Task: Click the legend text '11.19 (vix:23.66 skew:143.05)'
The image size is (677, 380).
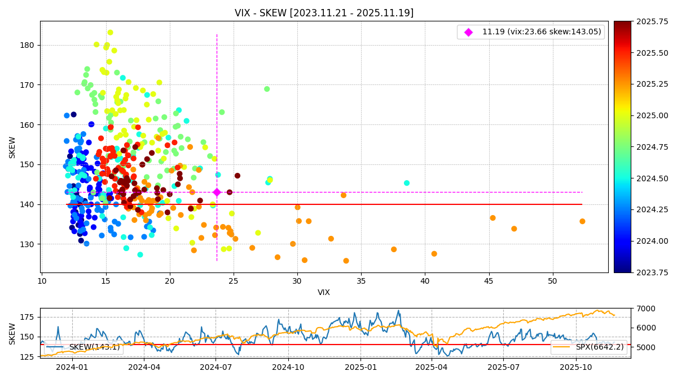Action: point(541,32)
